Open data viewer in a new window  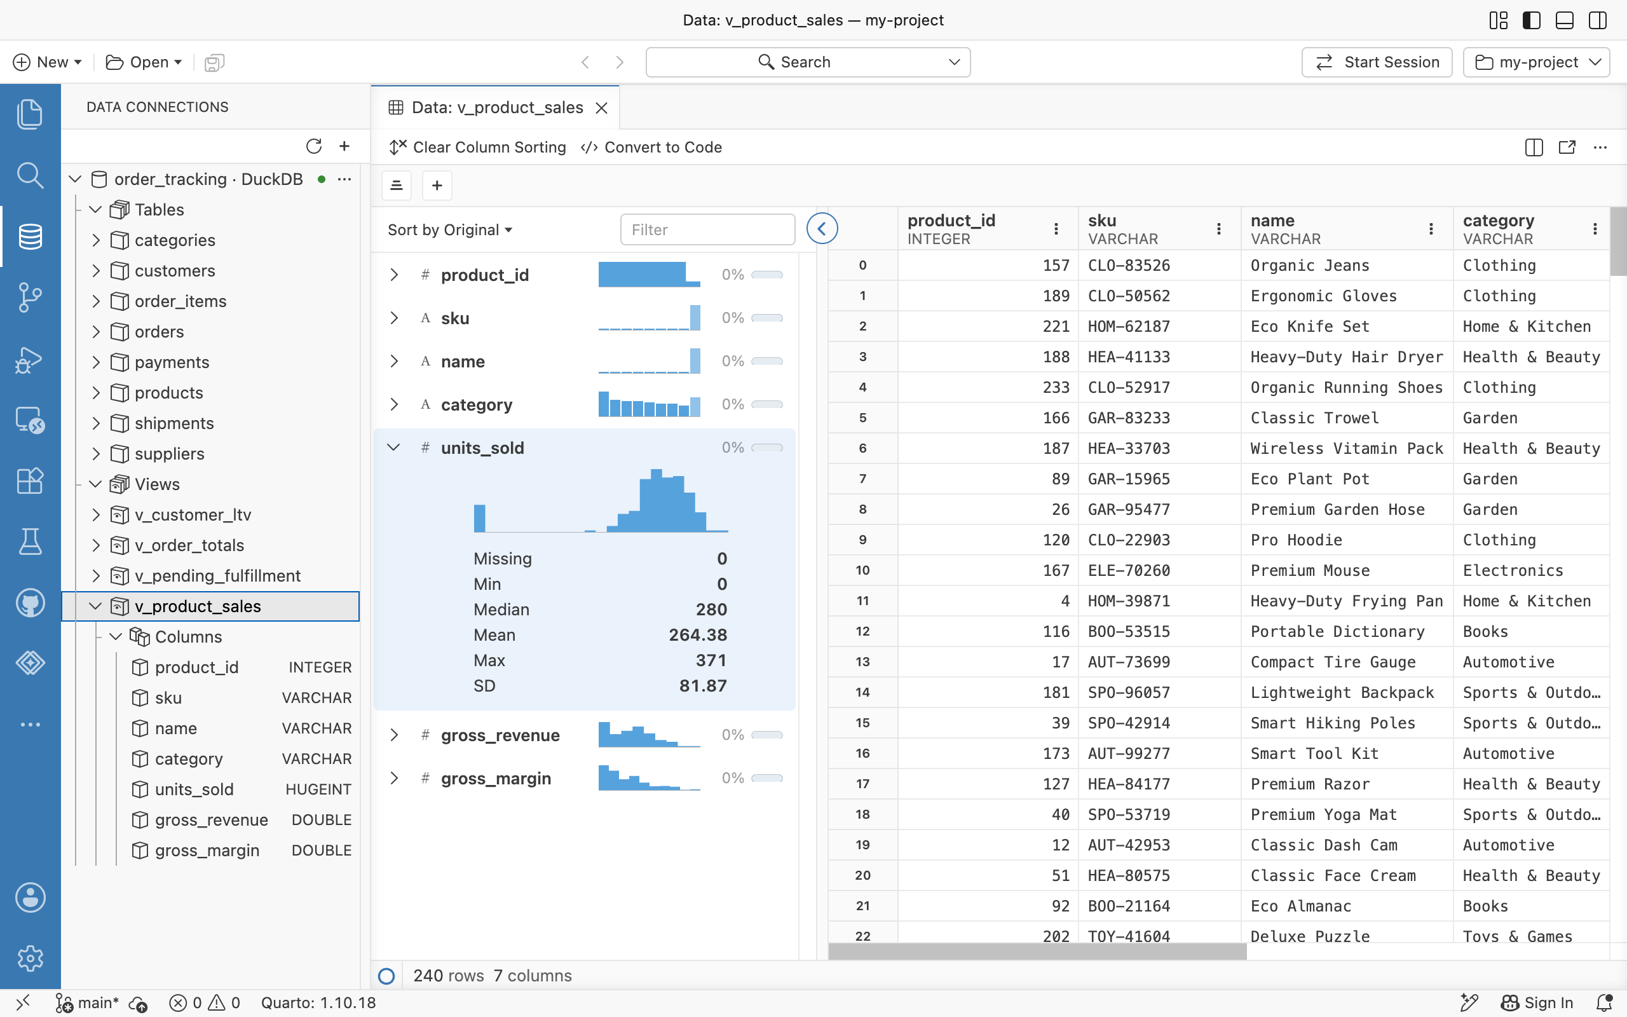coord(1567,147)
